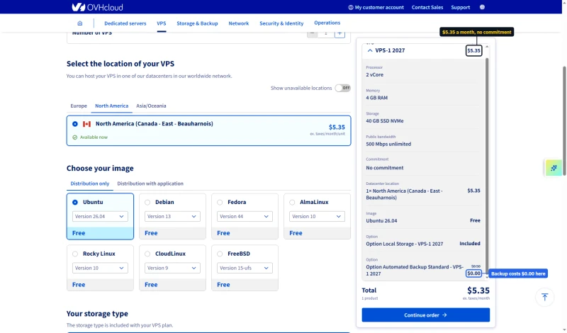Click the 'Your storage type' heading
Image resolution: width=567 pixels, height=333 pixels.
97,314
